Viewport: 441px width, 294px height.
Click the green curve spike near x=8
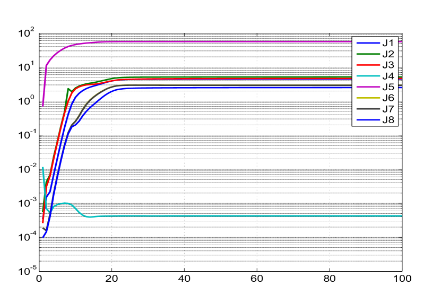pos(68,89)
